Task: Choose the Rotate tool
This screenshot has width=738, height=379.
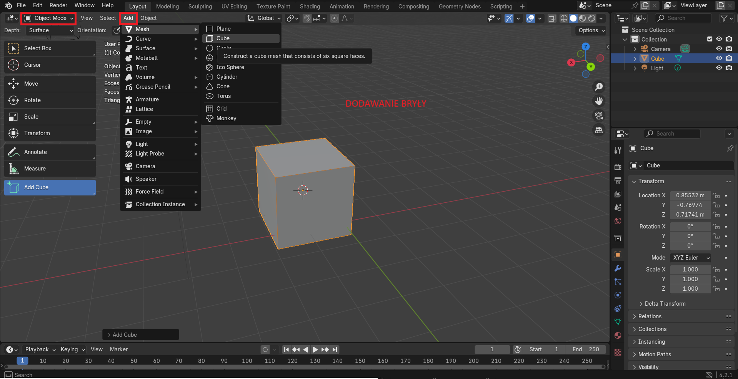Action: pyautogui.click(x=50, y=100)
